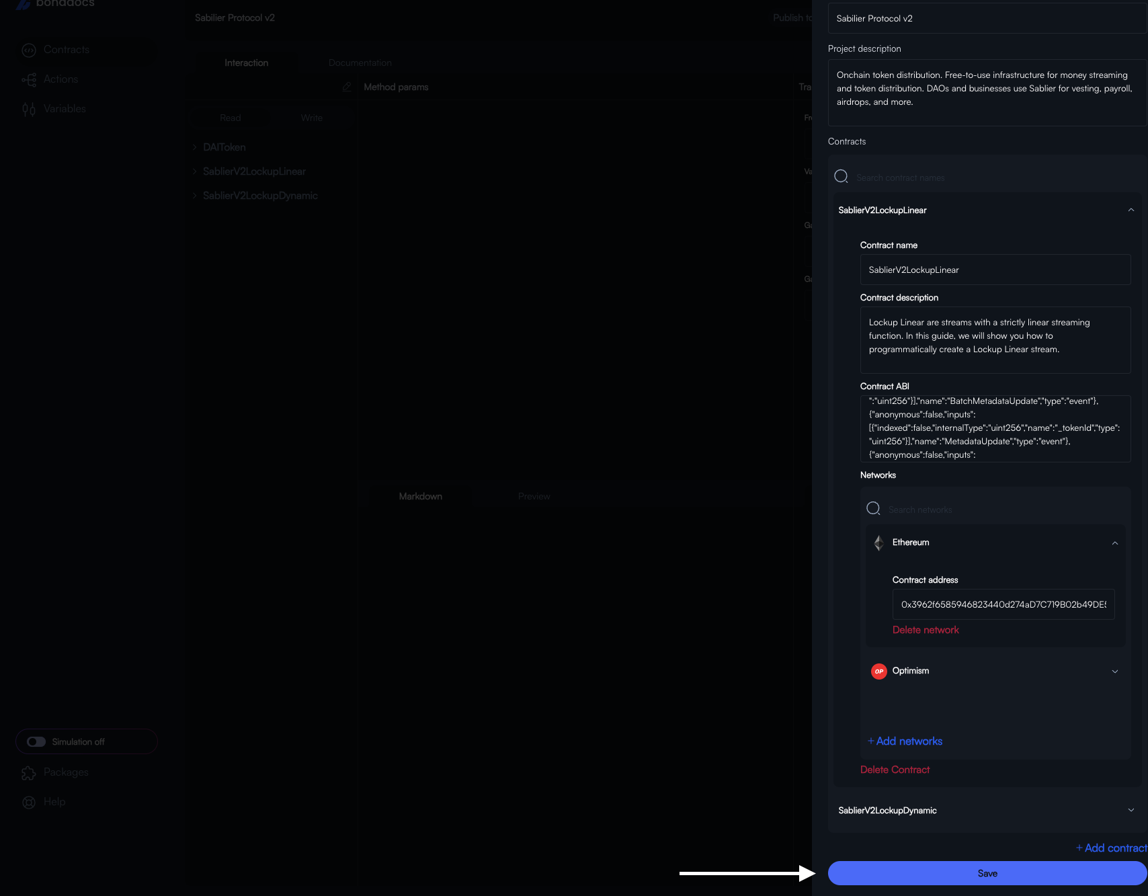The image size is (1148, 896).
Task: Click the Packages puzzle icon
Action: click(29, 773)
